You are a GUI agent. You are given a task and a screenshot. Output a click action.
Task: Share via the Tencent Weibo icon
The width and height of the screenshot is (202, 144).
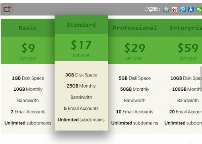coord(183,10)
